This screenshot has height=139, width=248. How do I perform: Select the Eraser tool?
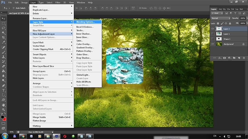(3, 66)
